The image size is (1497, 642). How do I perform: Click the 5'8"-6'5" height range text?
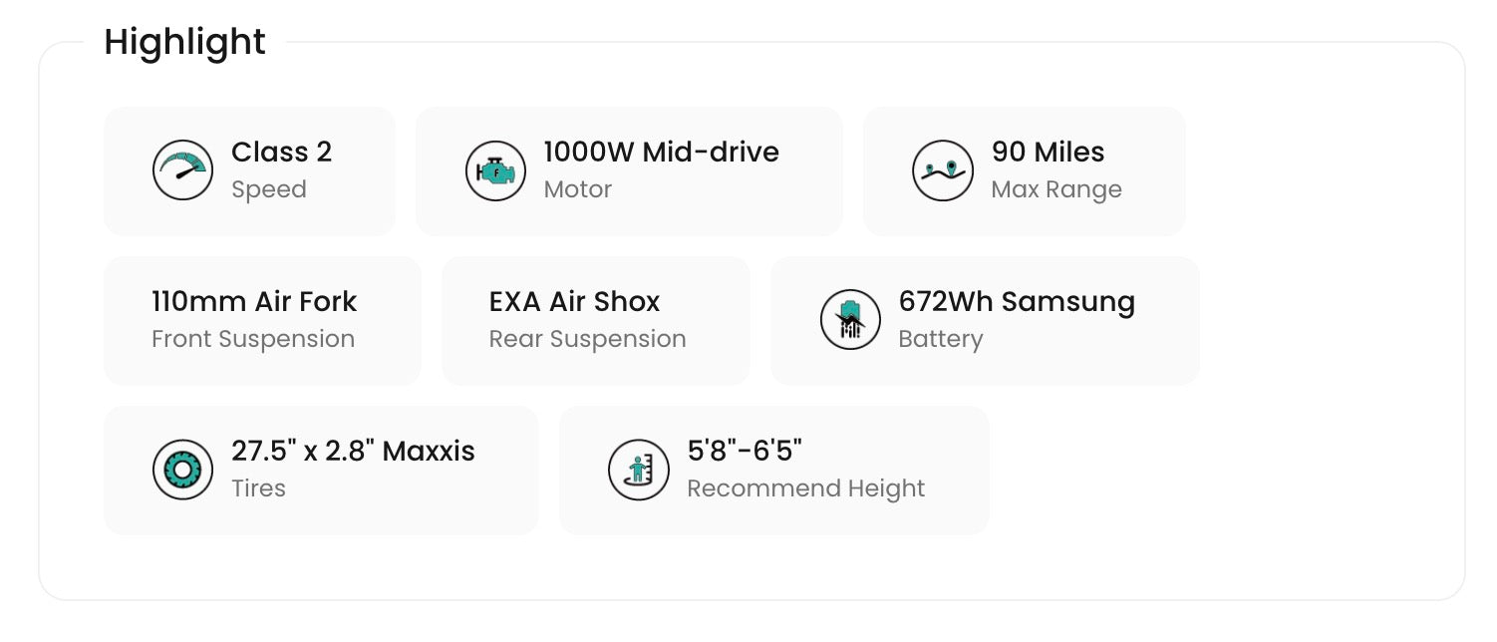click(x=745, y=452)
